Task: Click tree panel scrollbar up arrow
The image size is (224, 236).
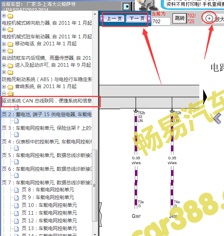Action: tap(95, 14)
